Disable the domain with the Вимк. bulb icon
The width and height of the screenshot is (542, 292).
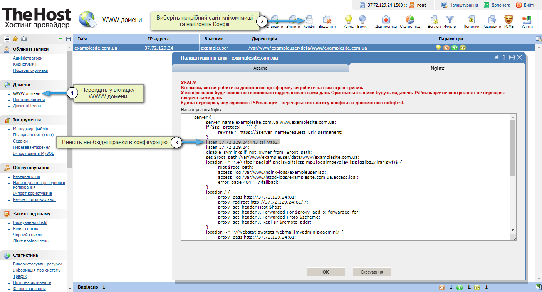(x=362, y=19)
